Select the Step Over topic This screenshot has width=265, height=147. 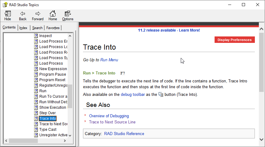[47, 113]
